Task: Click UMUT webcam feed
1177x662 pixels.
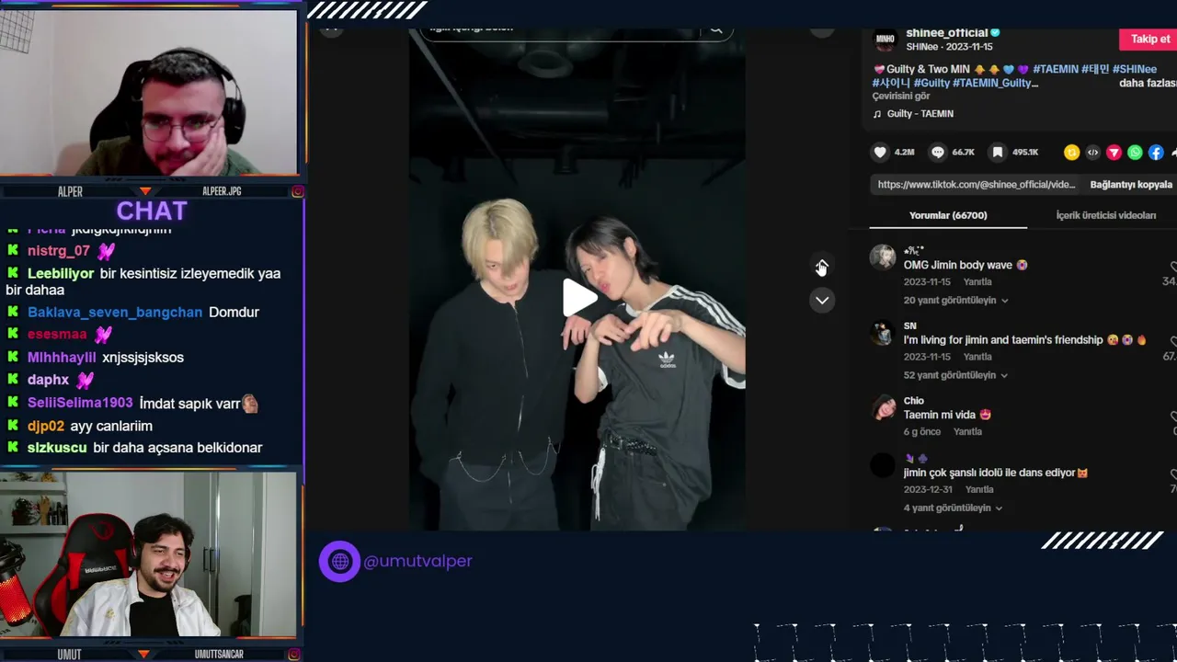Action: coord(149,554)
